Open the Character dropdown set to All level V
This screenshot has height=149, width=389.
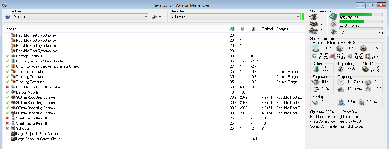[235, 17]
